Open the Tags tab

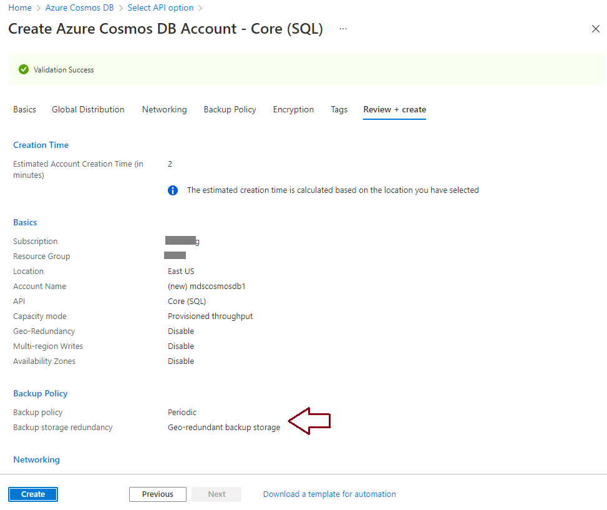(339, 110)
